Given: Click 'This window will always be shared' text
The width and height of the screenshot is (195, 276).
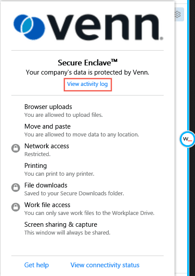Looking at the screenshot, I should coord(67,233).
